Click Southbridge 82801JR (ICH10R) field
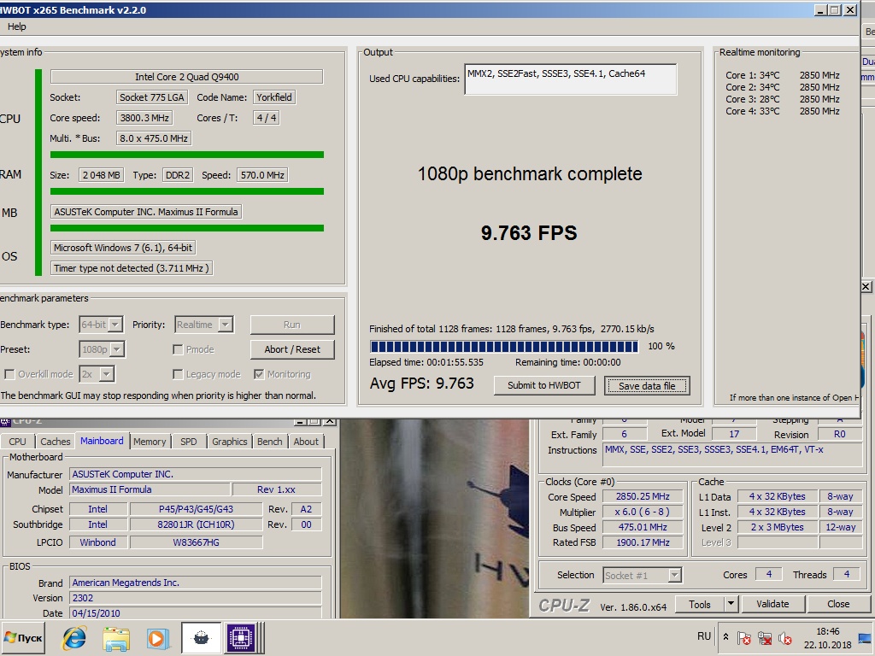Viewport: 875px width, 656px height. pyautogui.click(x=196, y=524)
